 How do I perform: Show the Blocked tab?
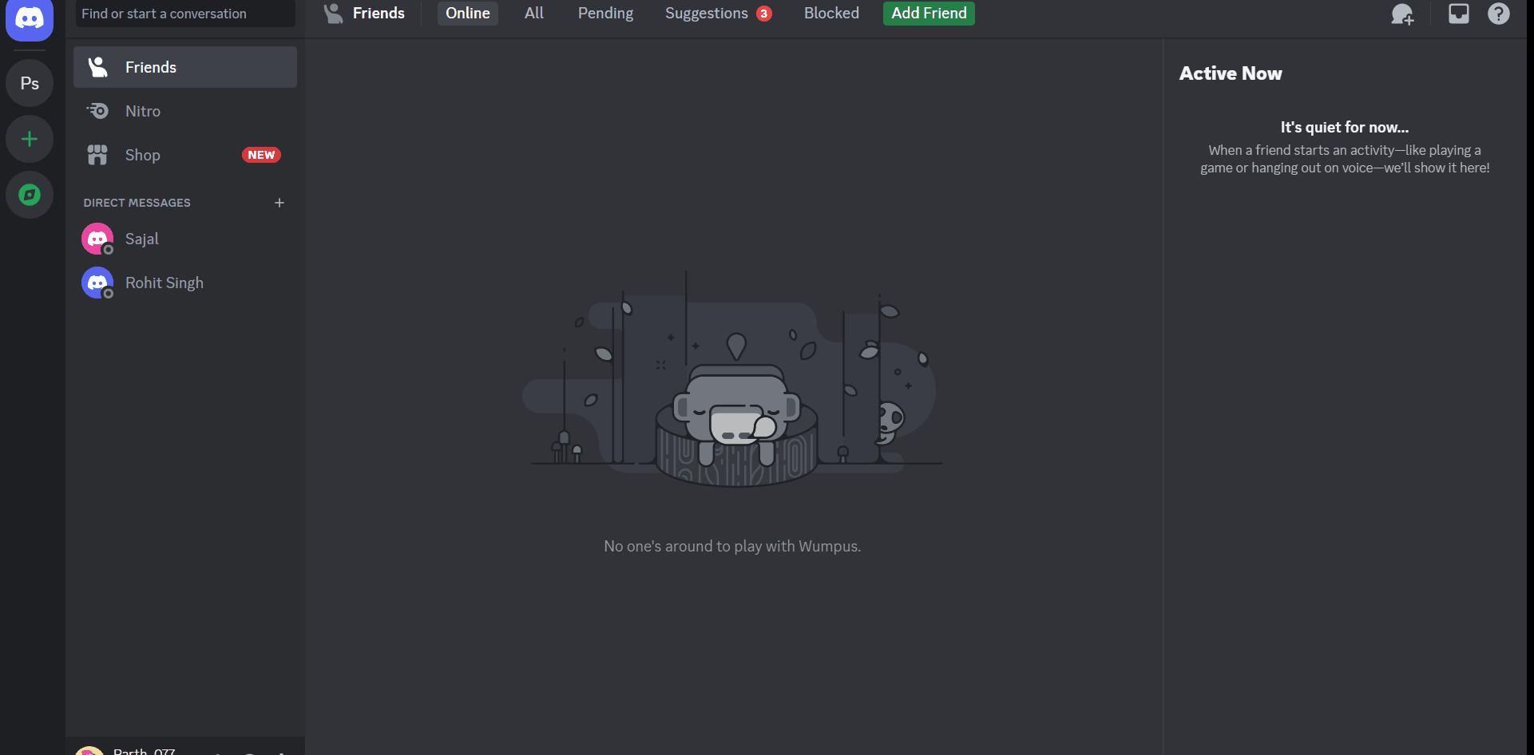tap(831, 13)
